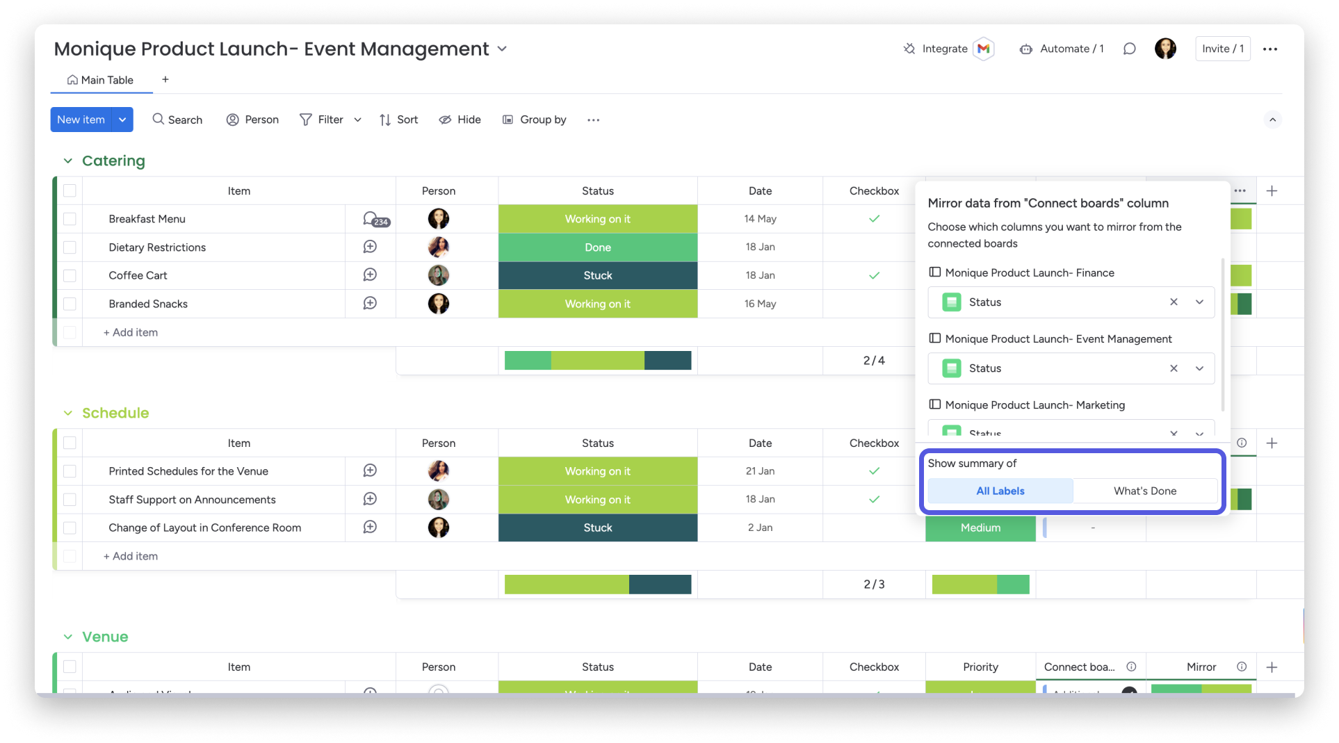Select the Dietary Restrictions row checkbox
The width and height of the screenshot is (1339, 743).
coord(70,247)
